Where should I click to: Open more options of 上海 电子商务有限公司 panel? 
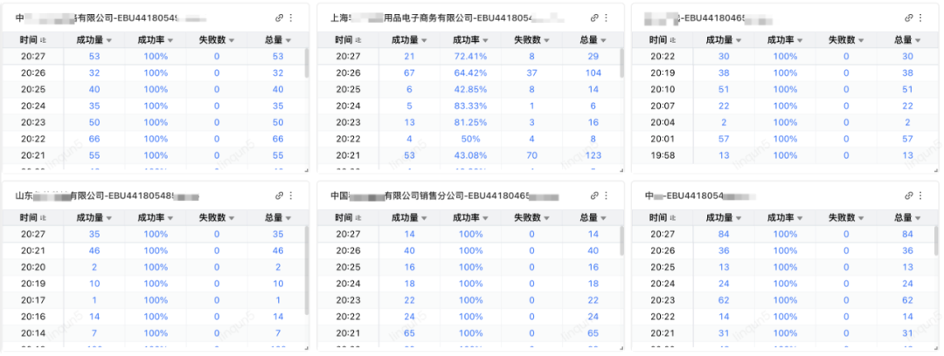[x=606, y=18]
